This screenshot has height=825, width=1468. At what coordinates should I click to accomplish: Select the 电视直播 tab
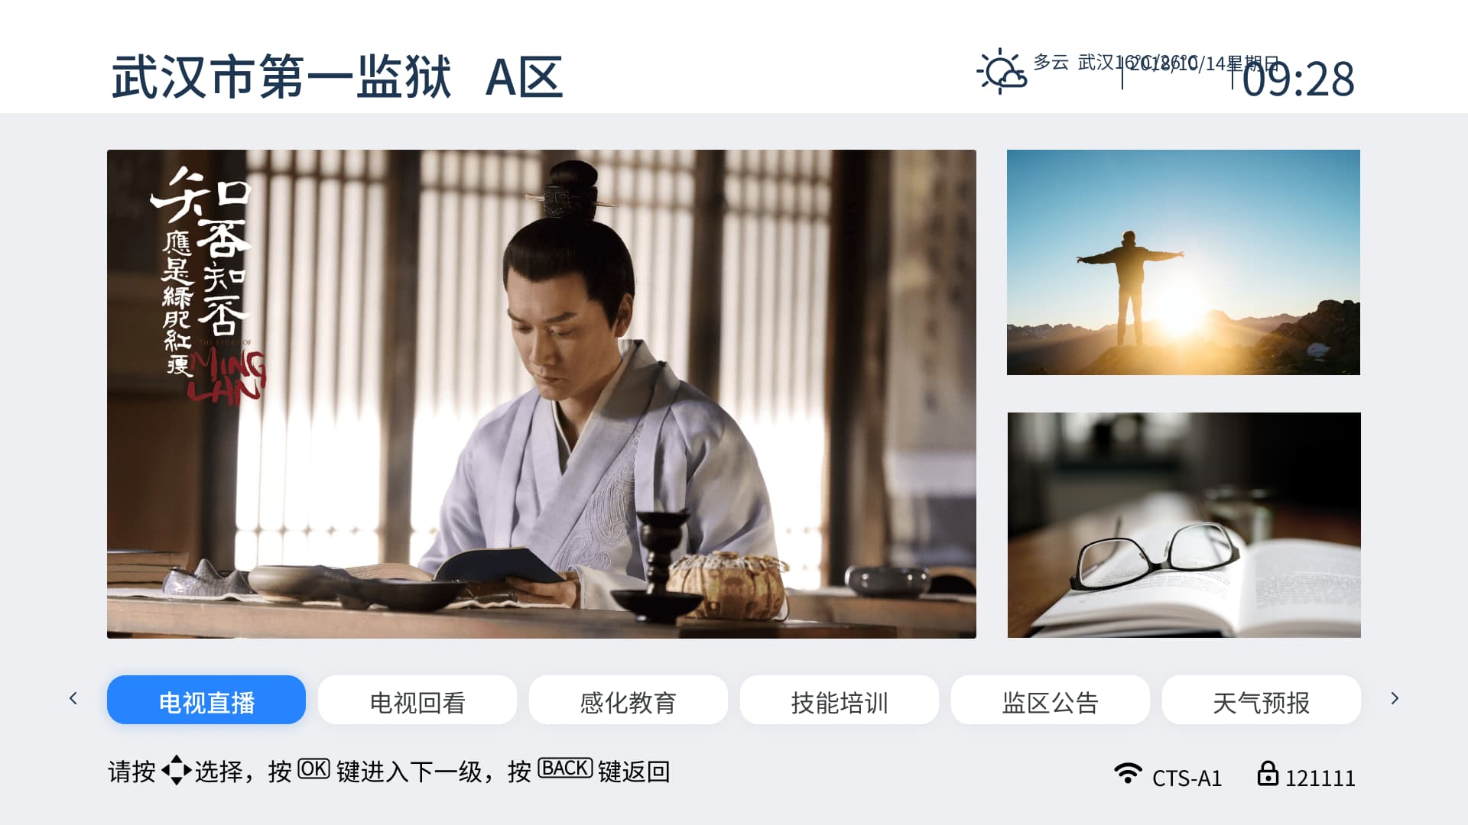point(206,700)
